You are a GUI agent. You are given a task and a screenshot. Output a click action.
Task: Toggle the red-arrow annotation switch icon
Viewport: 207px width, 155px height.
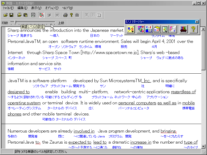coord(41,15)
